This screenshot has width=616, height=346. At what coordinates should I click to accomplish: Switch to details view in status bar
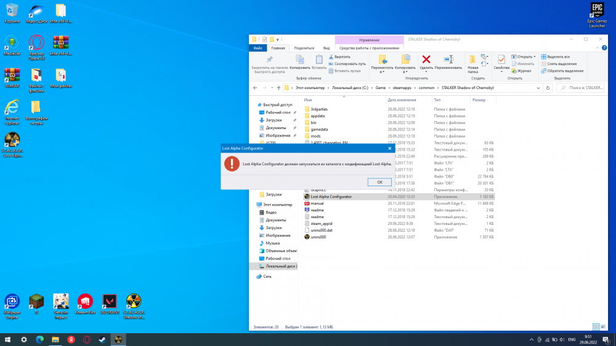coord(596,327)
